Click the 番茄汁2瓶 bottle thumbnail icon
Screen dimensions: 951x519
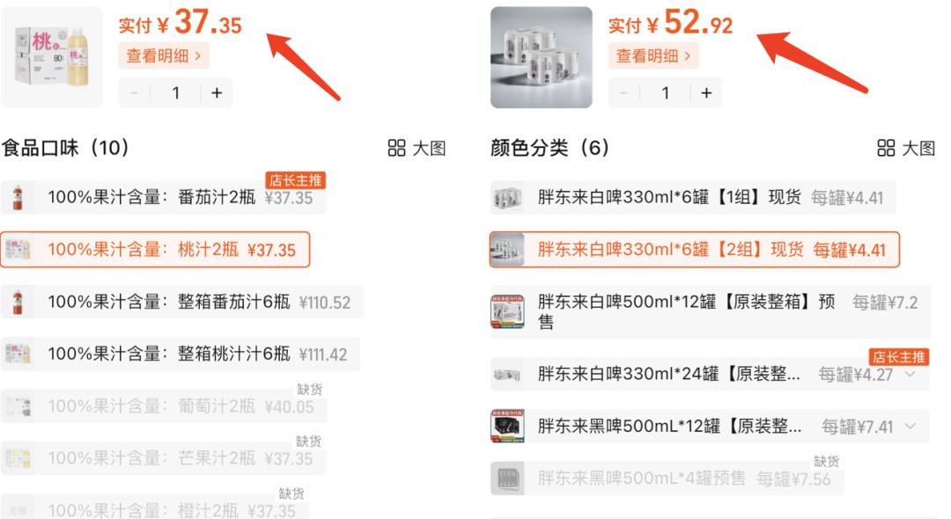coord(18,197)
